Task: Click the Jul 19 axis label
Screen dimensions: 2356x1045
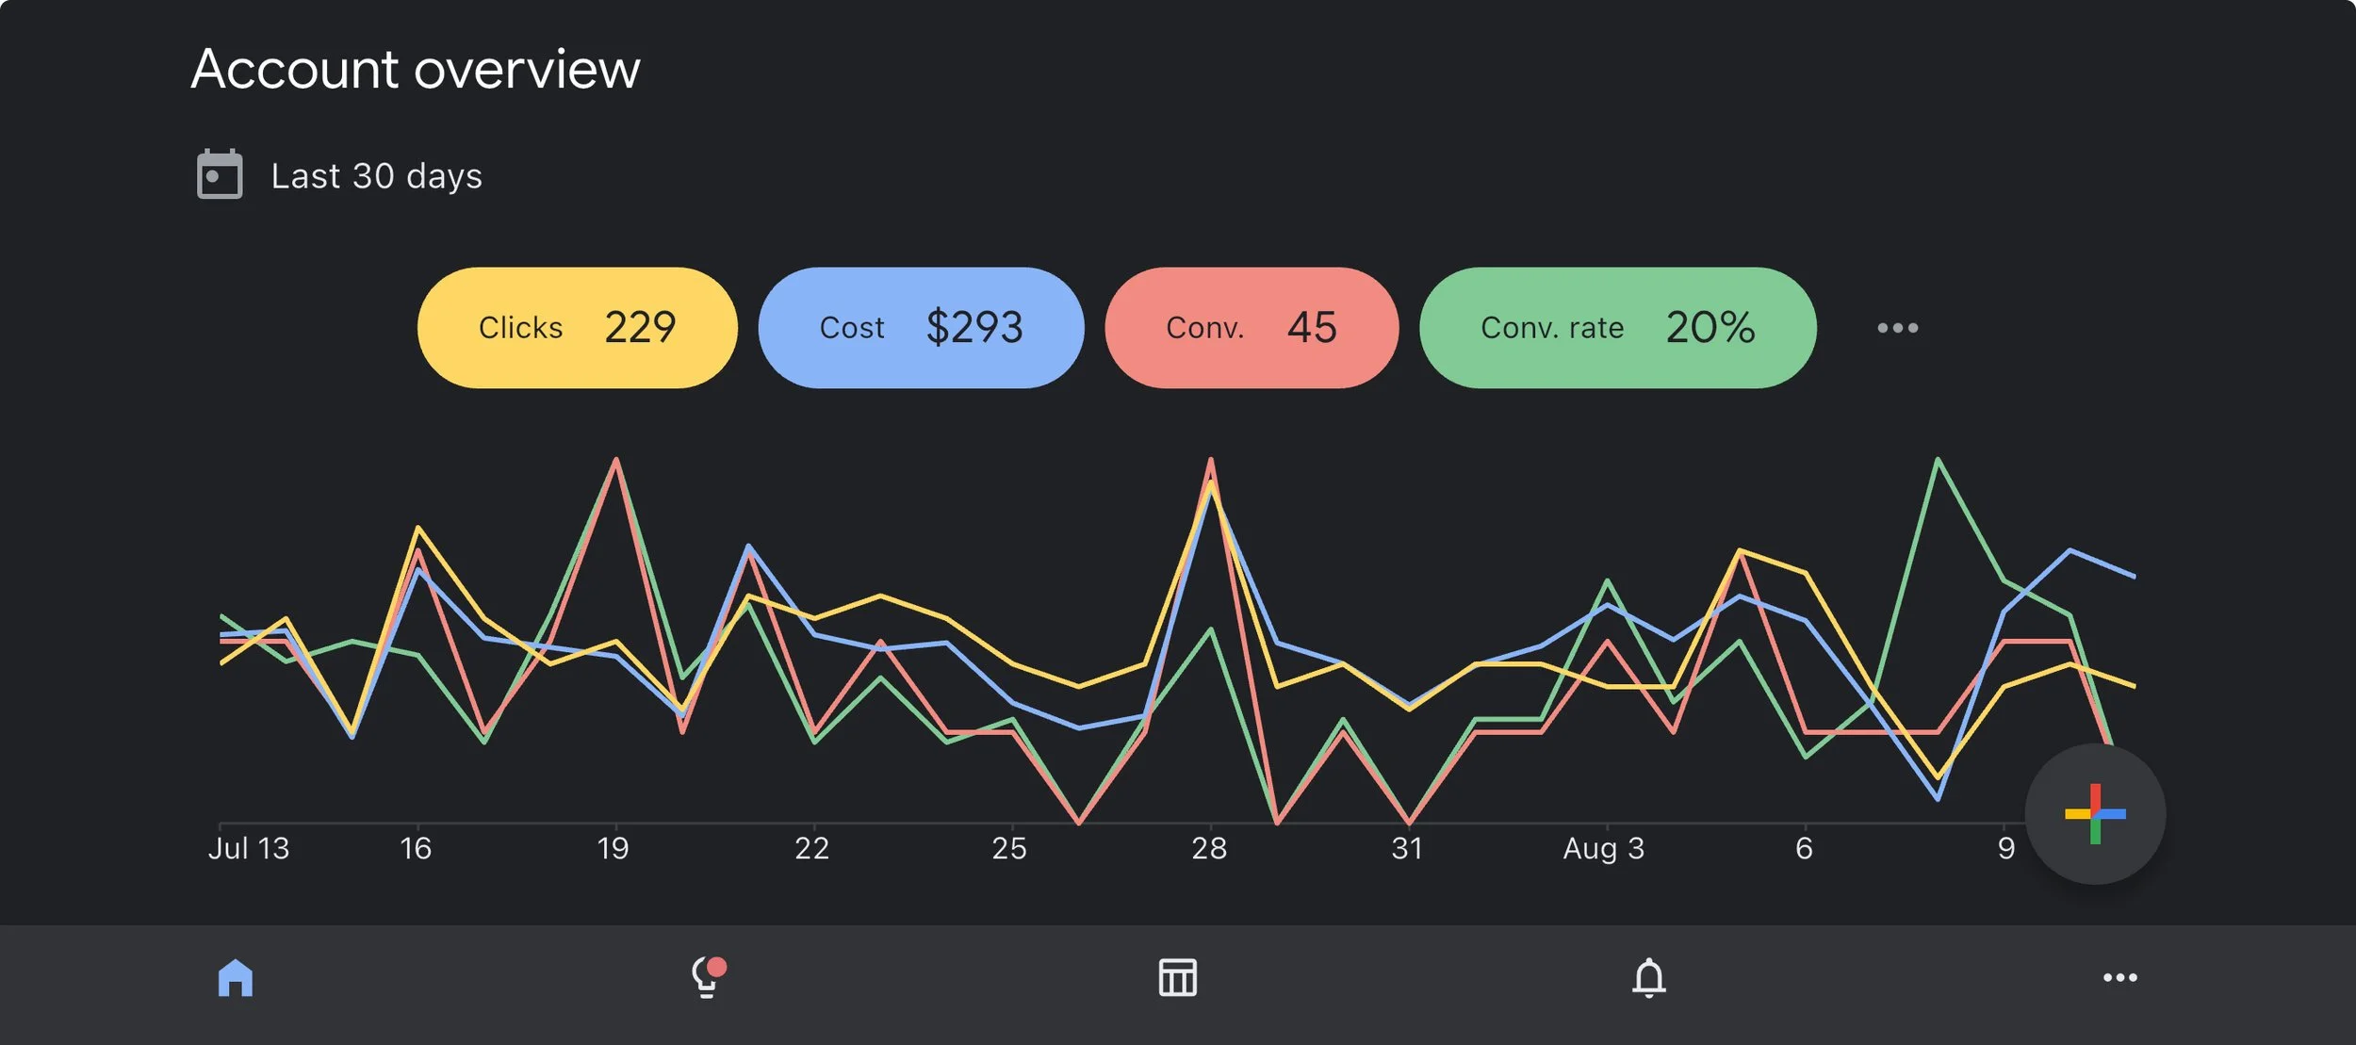Action: (614, 849)
